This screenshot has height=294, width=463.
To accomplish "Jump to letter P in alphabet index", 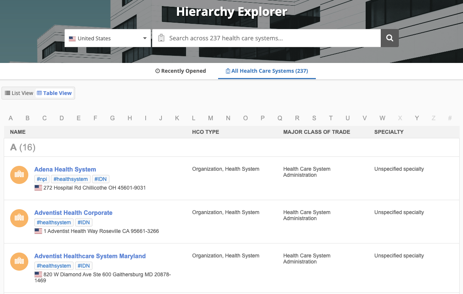I will pyautogui.click(x=263, y=118).
